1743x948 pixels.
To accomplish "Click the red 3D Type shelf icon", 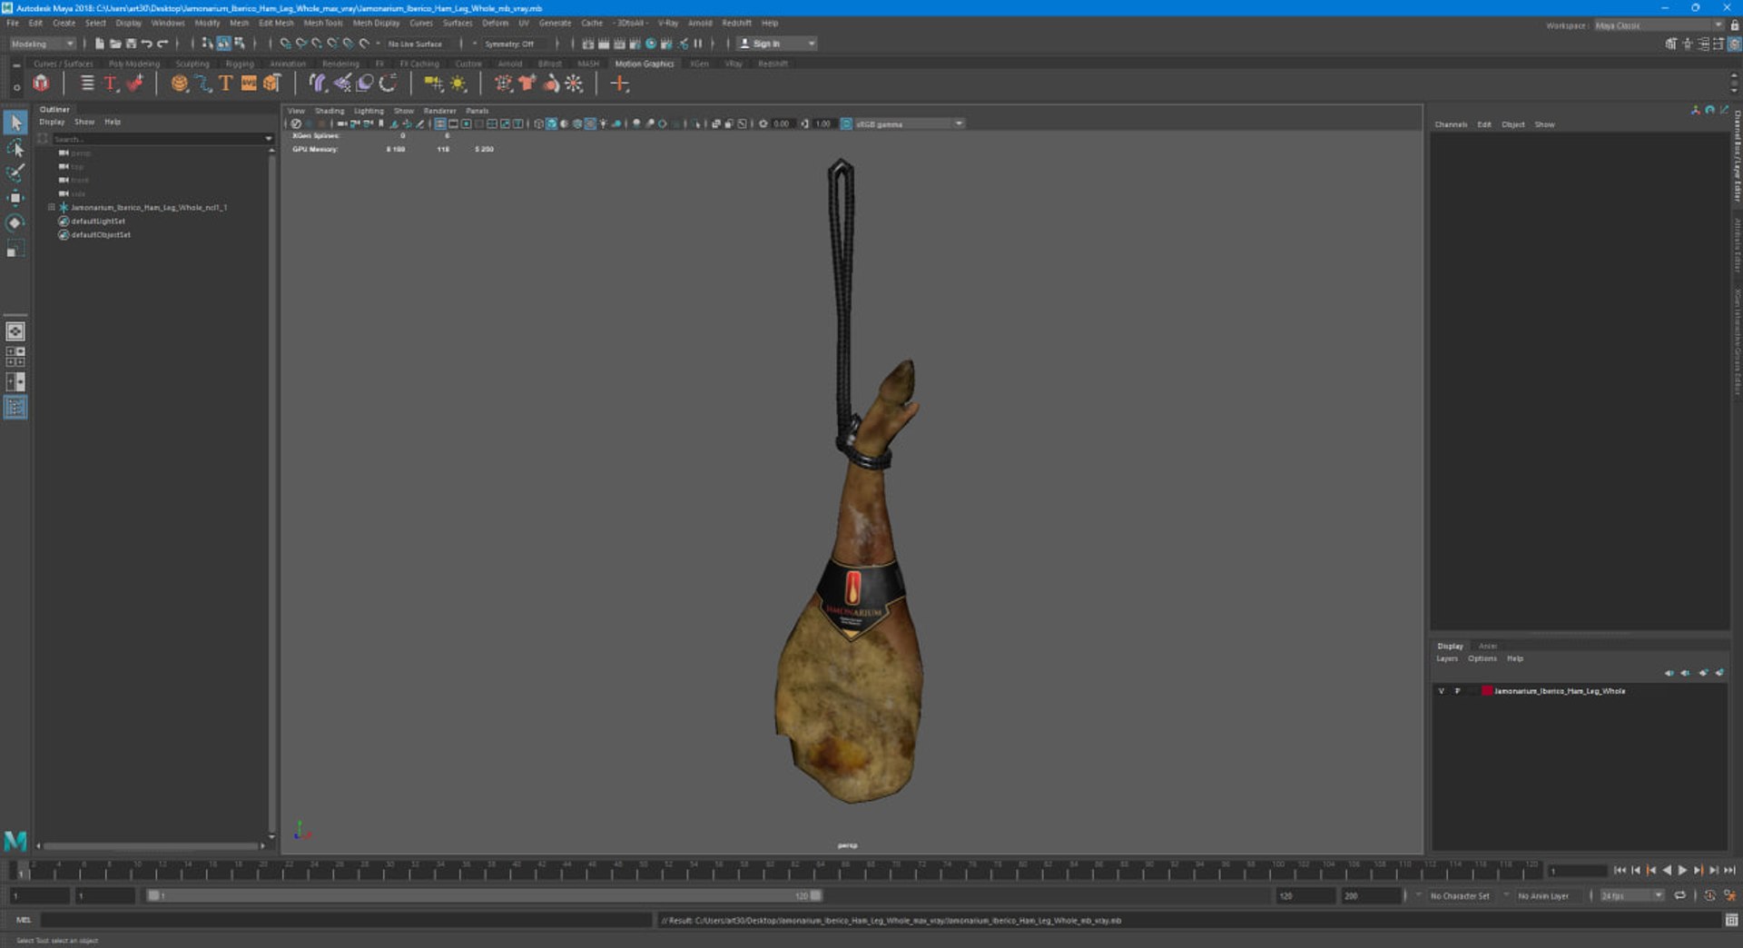I will click(x=111, y=84).
